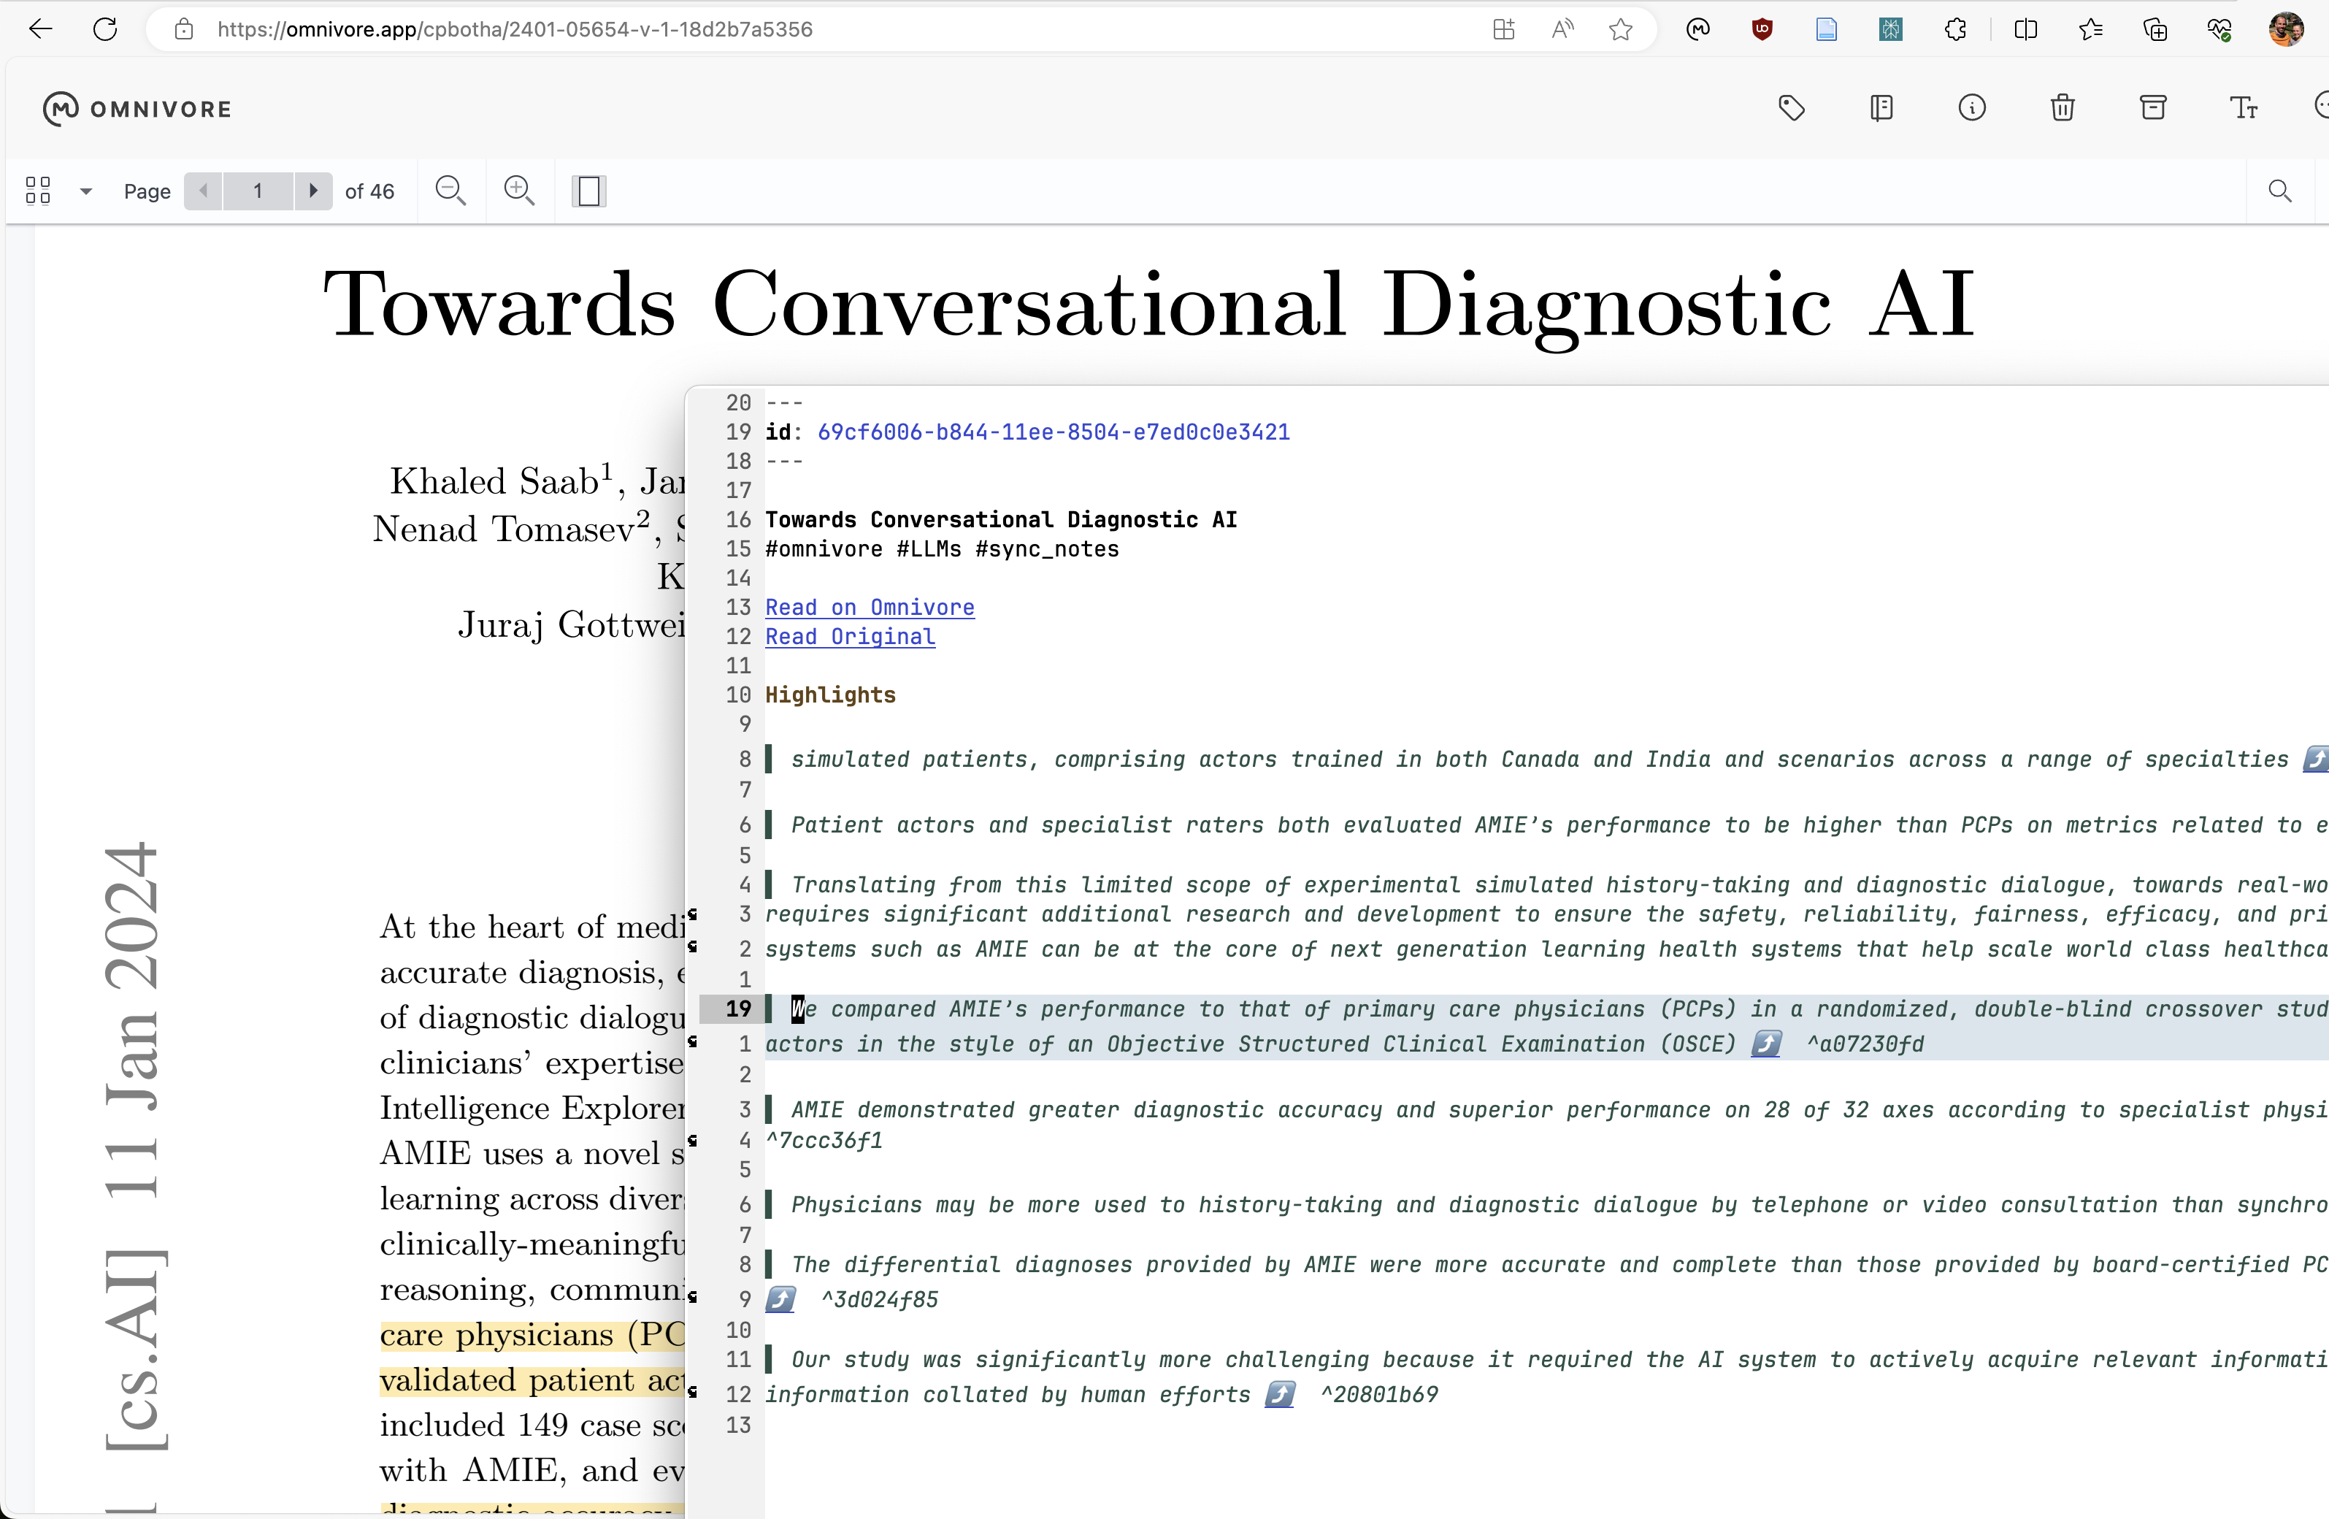Screen dimensions: 2329x1519
Task: Delete article with the trash icon
Action: coord(2063,107)
